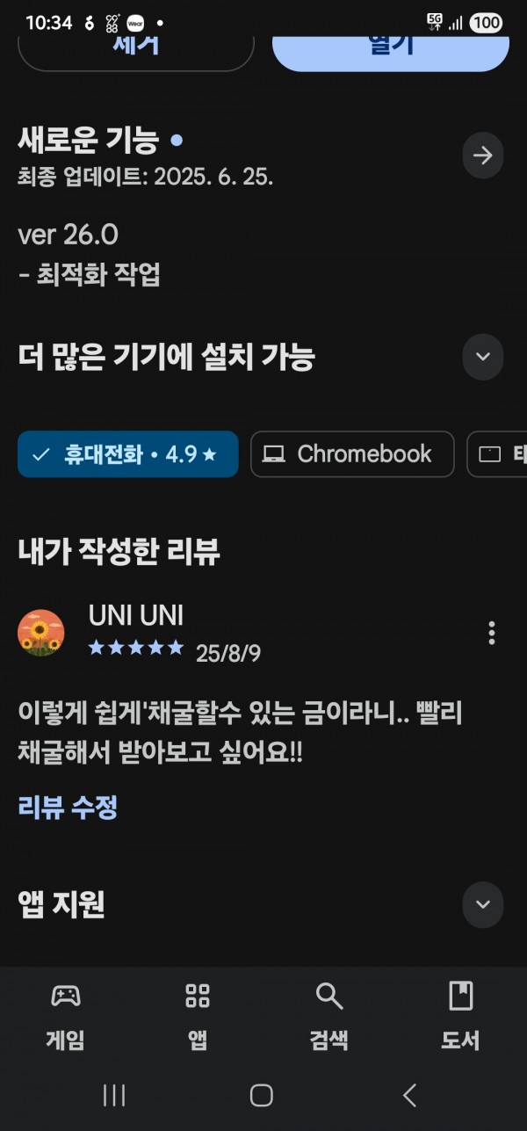527x1131 pixels.
Task: Tap the 새로운 기능 heading
Action: [88, 140]
